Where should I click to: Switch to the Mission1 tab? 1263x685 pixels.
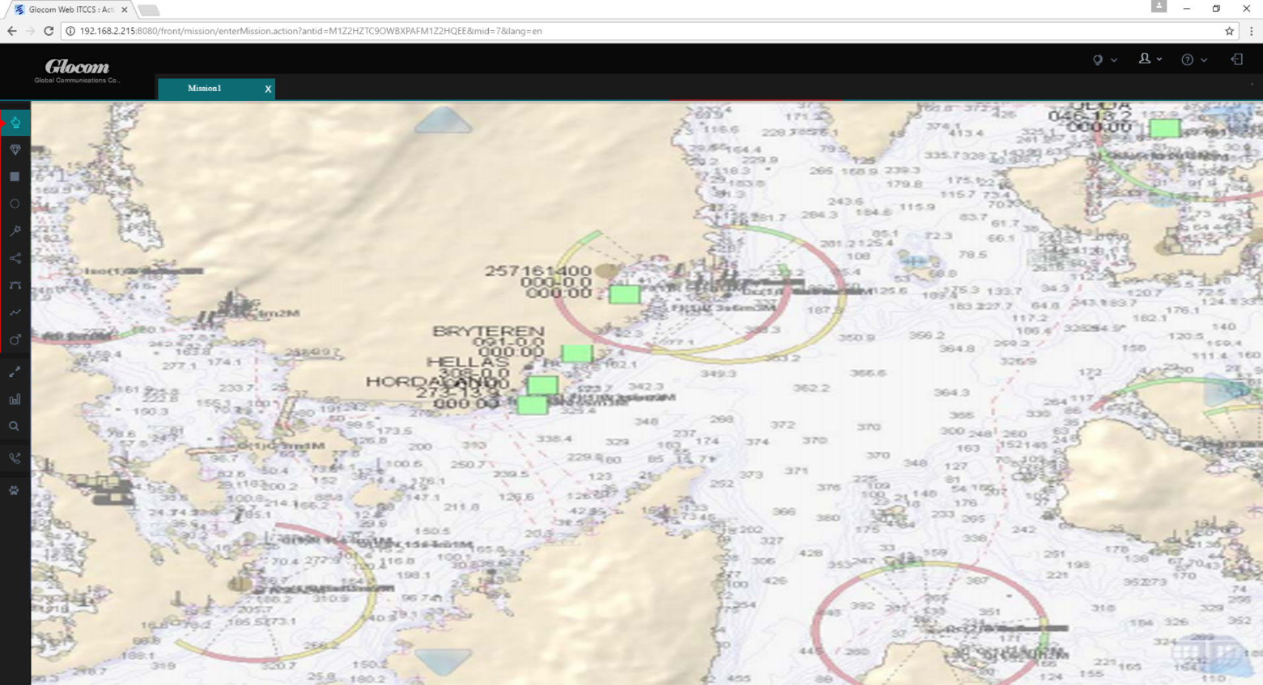pyautogui.click(x=205, y=88)
